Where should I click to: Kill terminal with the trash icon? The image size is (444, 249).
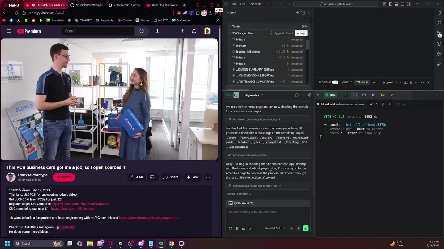point(411,82)
